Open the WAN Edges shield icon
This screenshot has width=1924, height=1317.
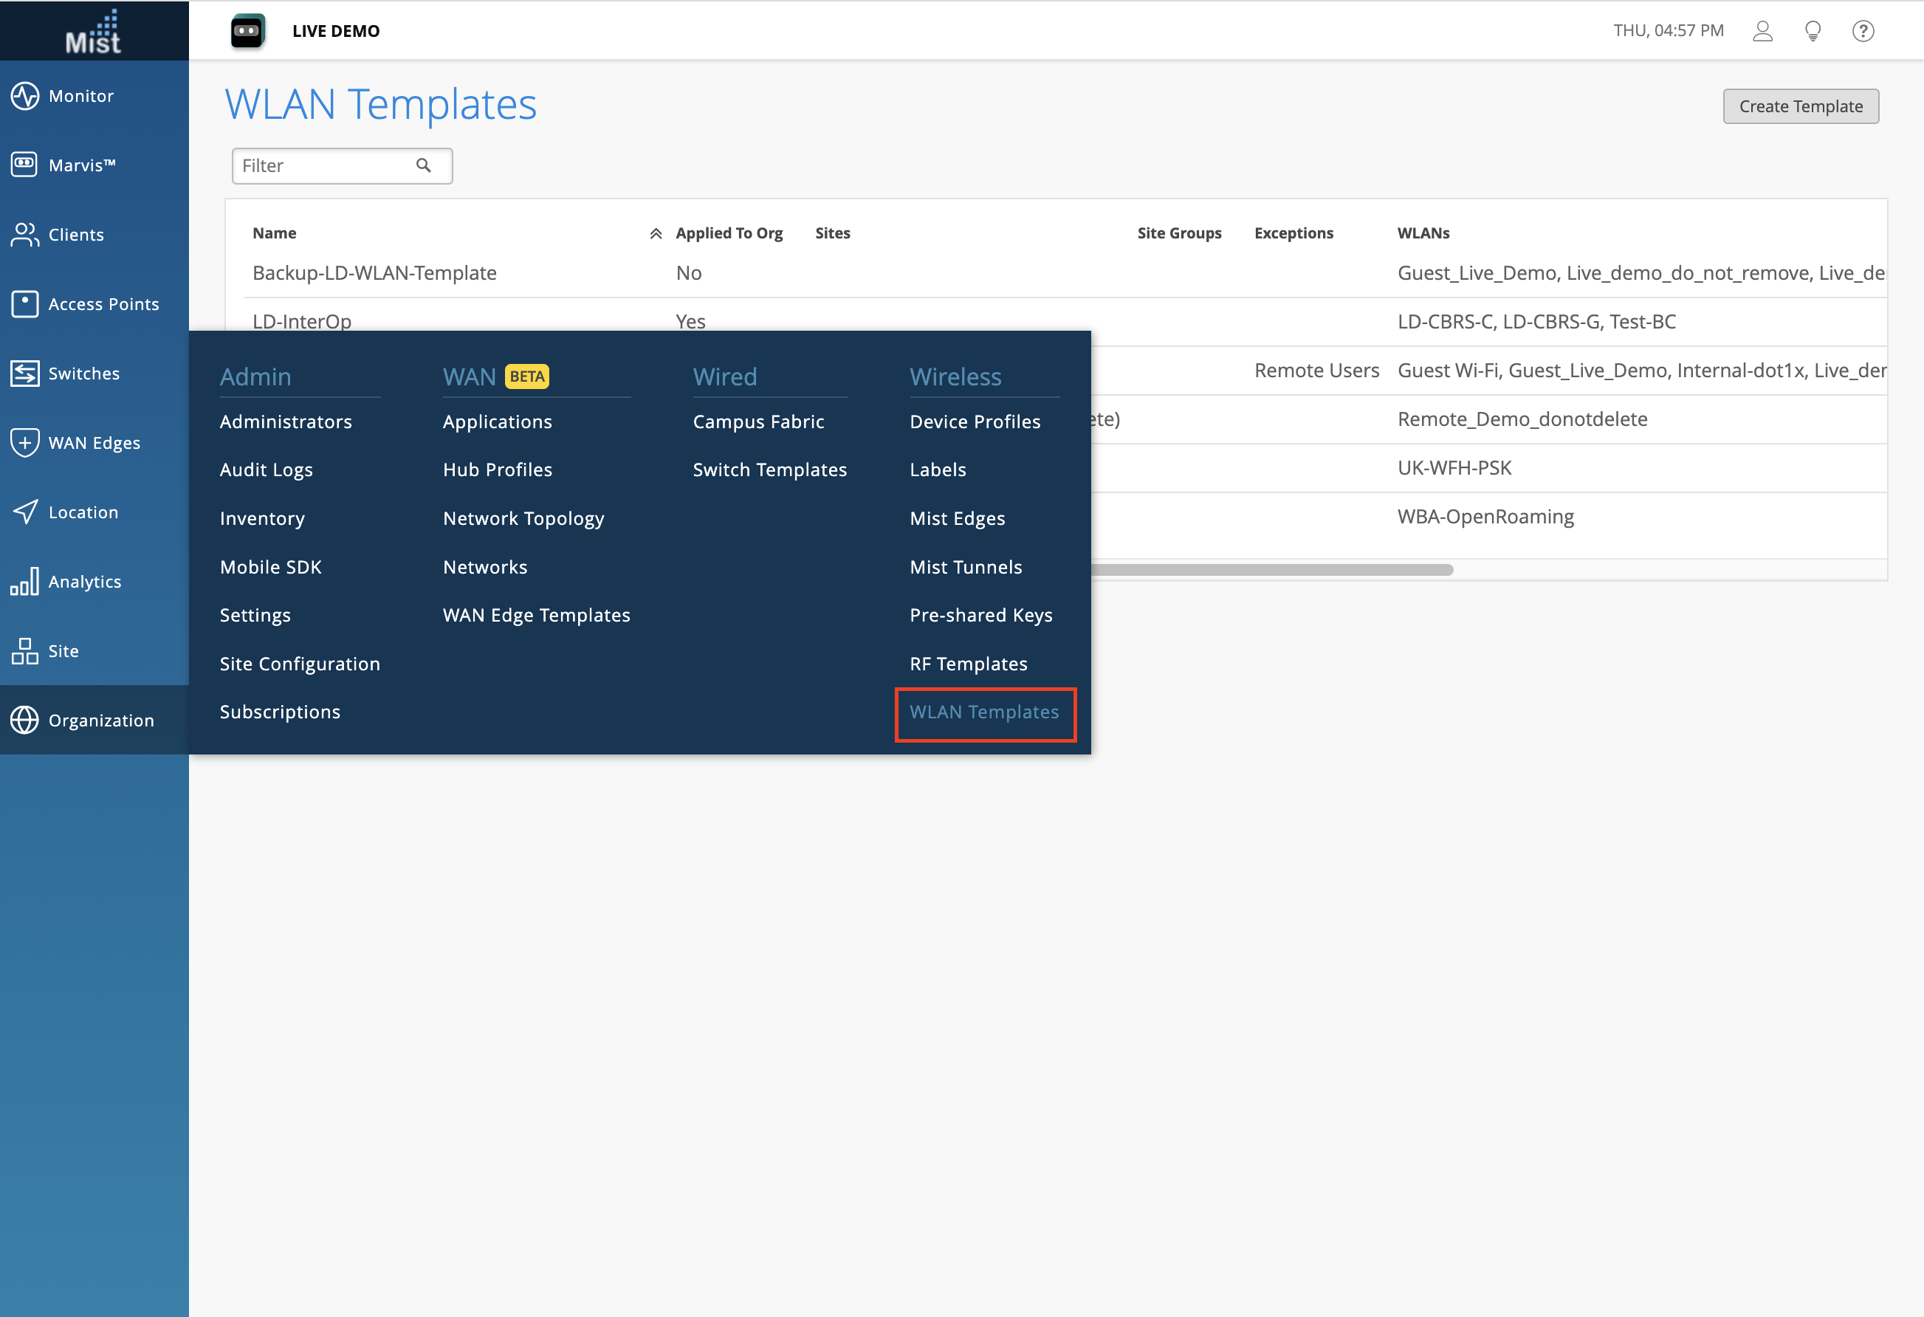pyautogui.click(x=25, y=443)
